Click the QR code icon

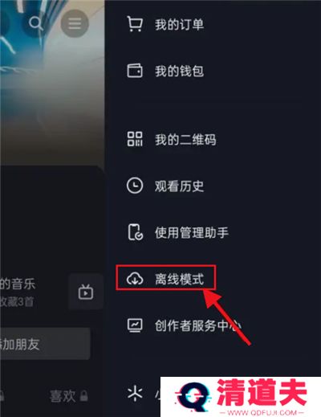pos(135,139)
